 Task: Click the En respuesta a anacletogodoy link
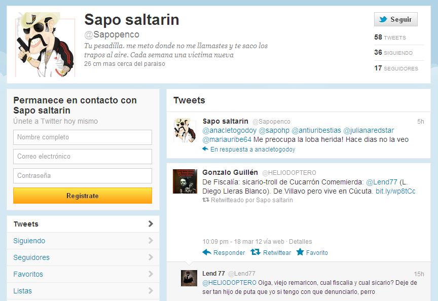pyautogui.click(x=252, y=149)
